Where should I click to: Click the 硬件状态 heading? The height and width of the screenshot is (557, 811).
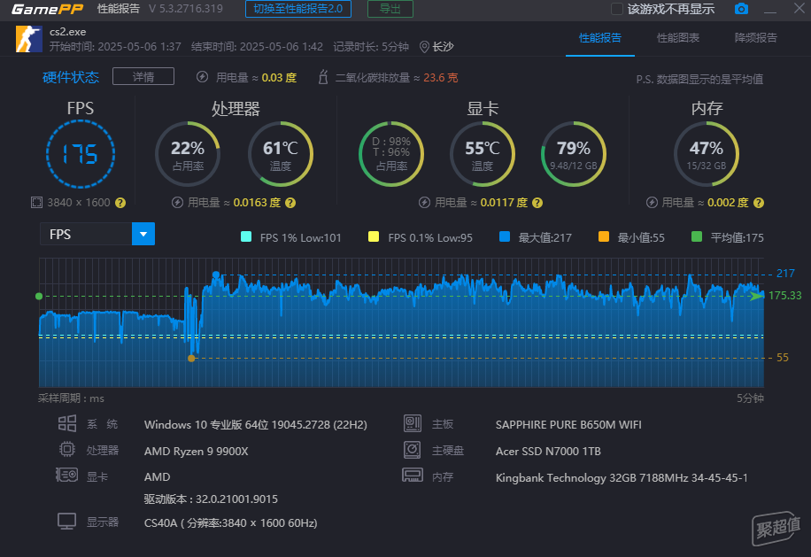[71, 77]
